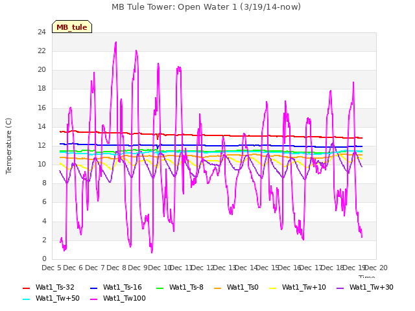The width and height of the screenshot is (415, 311).
Task: Click the orange Wat1_Ts0 legend swatch
Action: pyautogui.click(x=218, y=288)
